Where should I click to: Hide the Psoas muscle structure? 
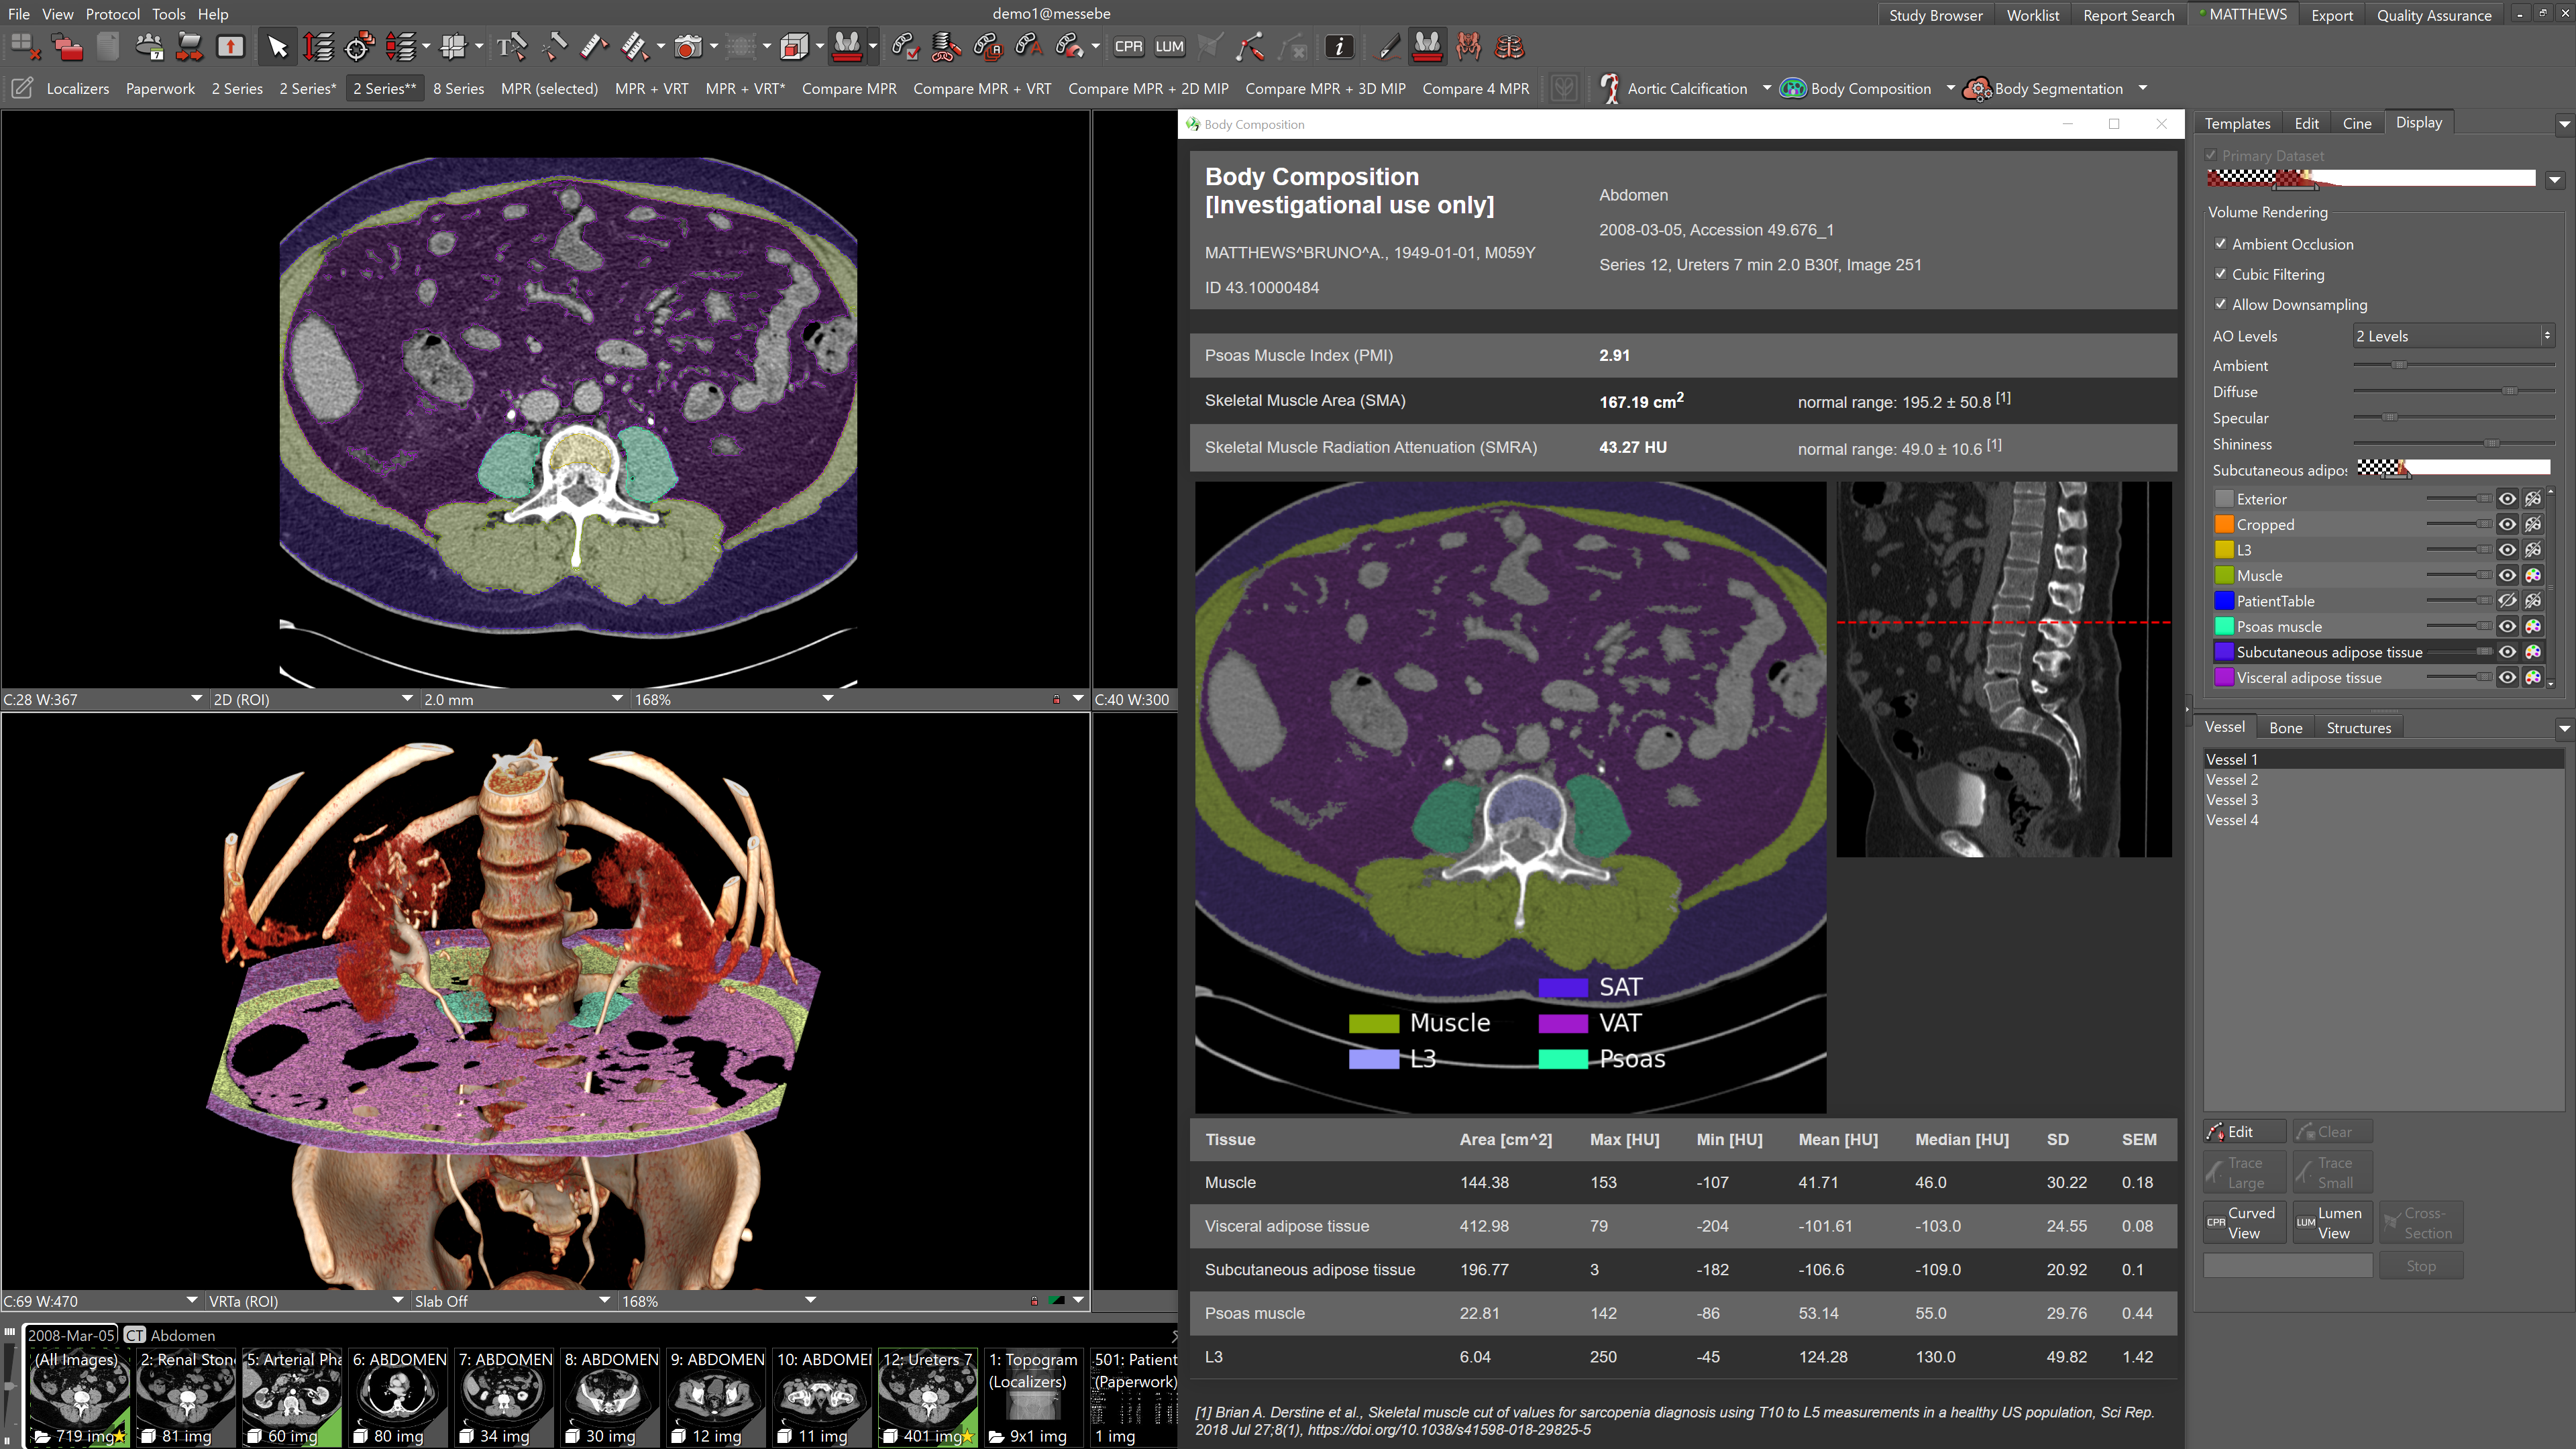2507,626
